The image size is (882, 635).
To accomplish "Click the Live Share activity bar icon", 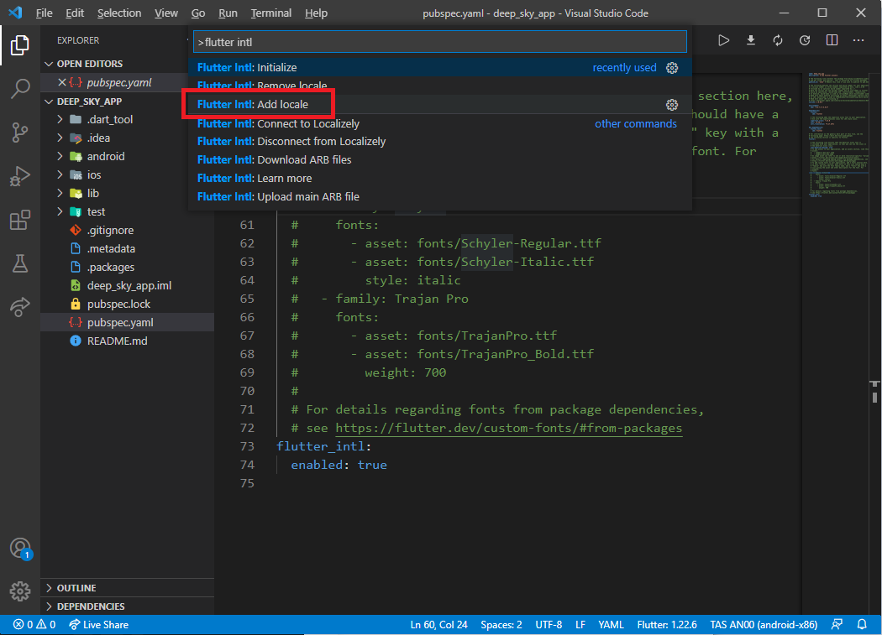I will tap(20, 308).
